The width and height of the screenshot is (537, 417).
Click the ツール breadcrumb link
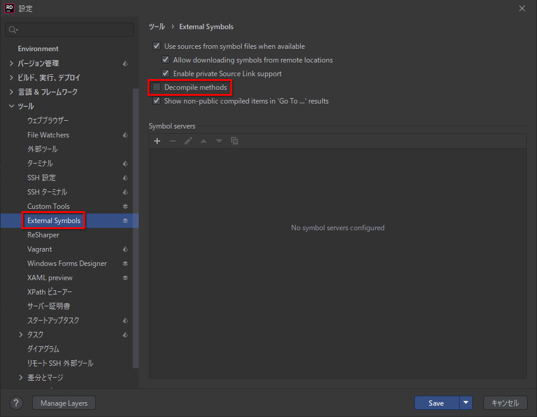pyautogui.click(x=157, y=27)
